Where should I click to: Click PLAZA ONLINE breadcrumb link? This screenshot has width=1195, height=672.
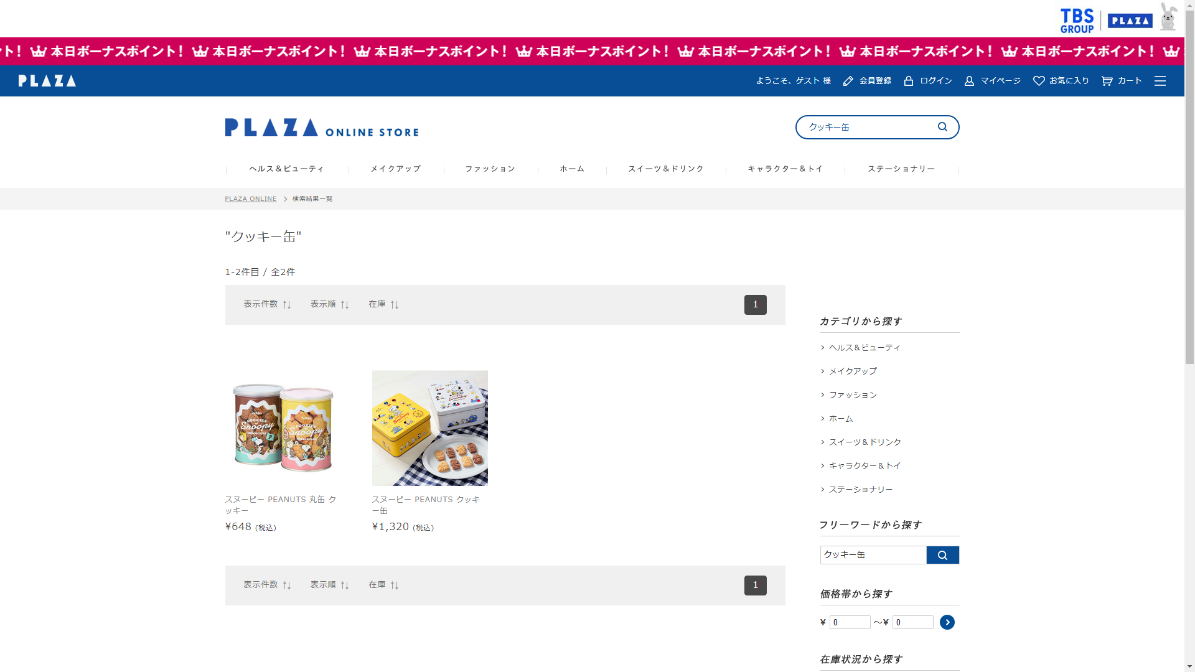point(250,198)
